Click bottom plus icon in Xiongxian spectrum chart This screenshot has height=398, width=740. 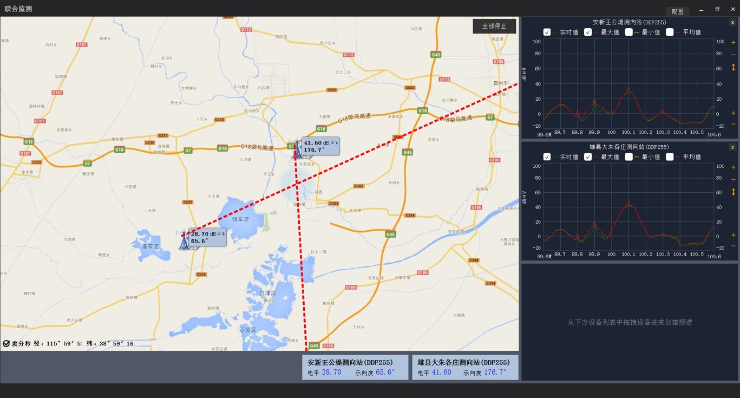click(x=734, y=235)
